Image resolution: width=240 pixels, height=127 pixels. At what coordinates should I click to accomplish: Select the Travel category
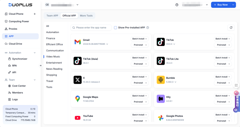(x=49, y=81)
